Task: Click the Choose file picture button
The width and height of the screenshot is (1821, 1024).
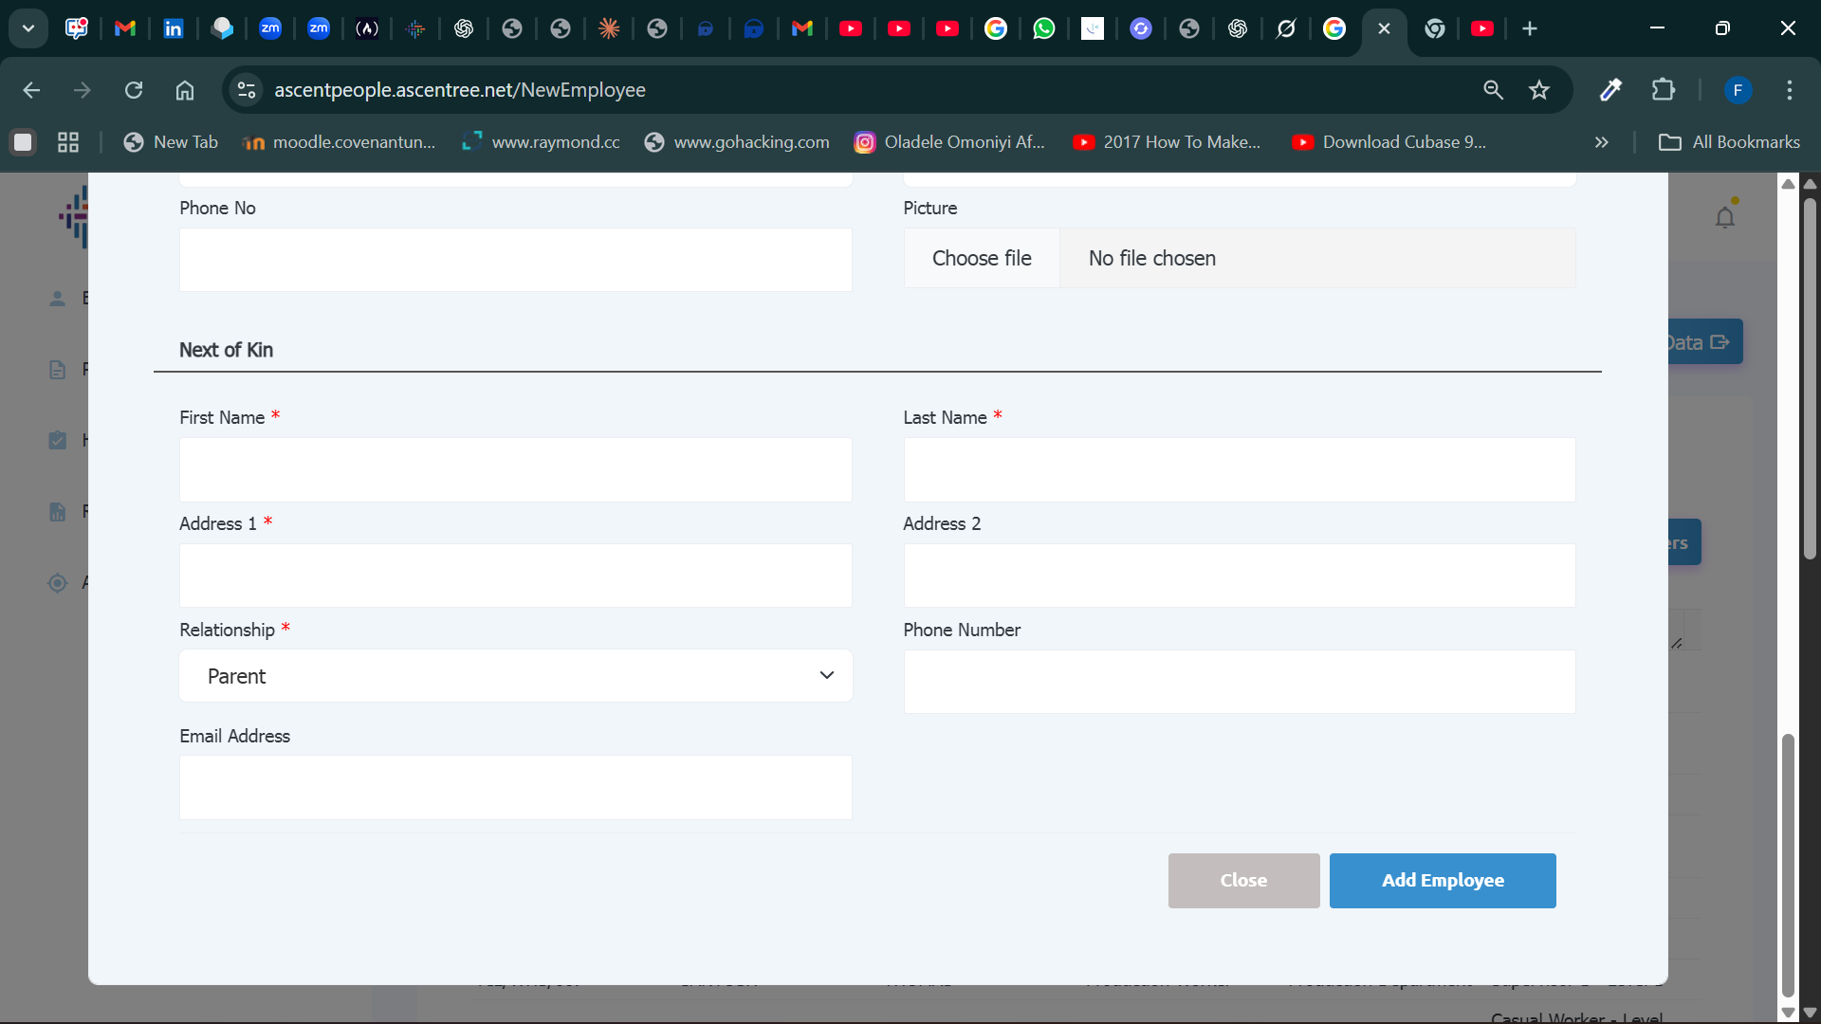Action: point(981,258)
